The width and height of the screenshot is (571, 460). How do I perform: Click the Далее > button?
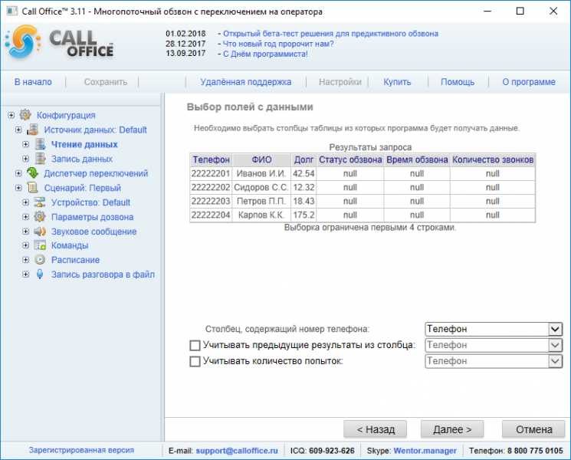[x=452, y=429]
